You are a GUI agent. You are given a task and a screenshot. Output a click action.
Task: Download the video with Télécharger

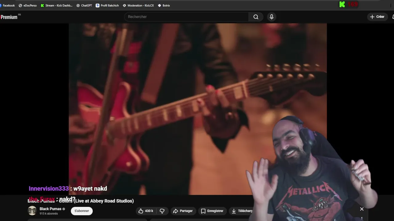click(x=242, y=211)
